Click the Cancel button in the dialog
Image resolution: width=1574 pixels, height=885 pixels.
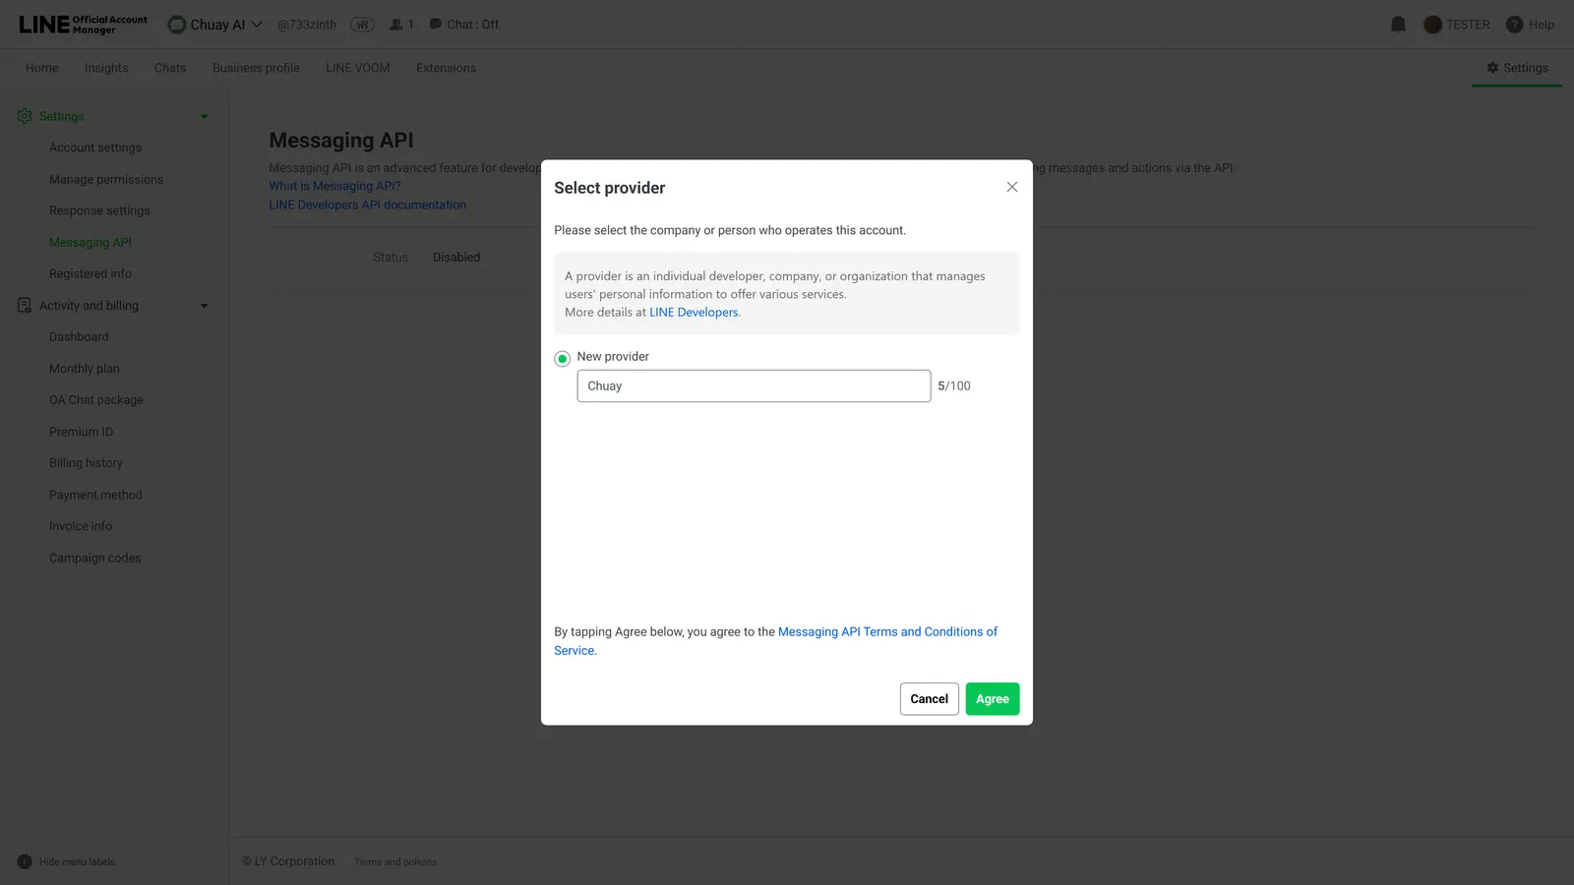tap(929, 699)
